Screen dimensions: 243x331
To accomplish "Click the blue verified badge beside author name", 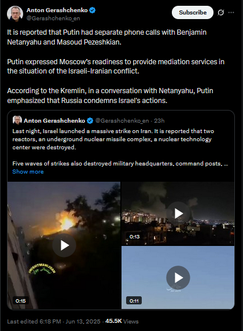I will [92, 10].
